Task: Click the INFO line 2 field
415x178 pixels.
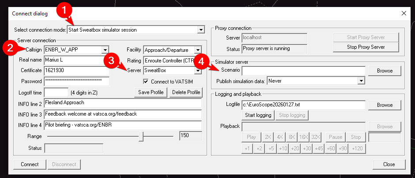Action: 123,103
